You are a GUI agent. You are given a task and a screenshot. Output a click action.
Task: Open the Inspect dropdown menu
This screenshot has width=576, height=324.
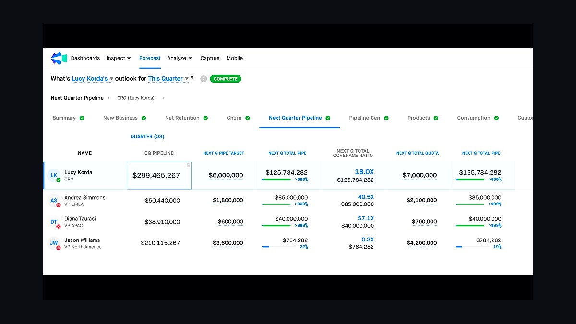(119, 58)
